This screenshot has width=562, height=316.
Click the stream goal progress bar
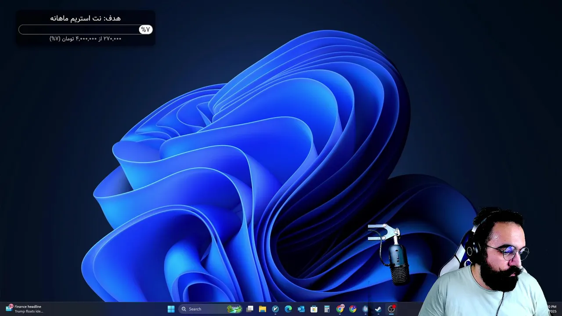pos(85,29)
